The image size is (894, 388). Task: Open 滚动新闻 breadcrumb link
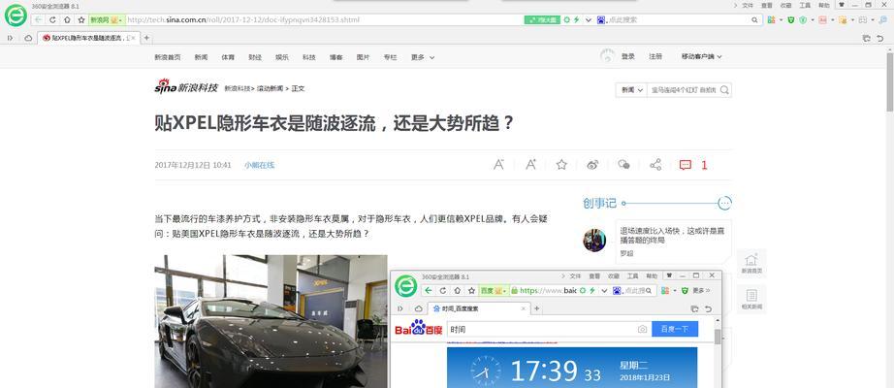[x=270, y=88]
